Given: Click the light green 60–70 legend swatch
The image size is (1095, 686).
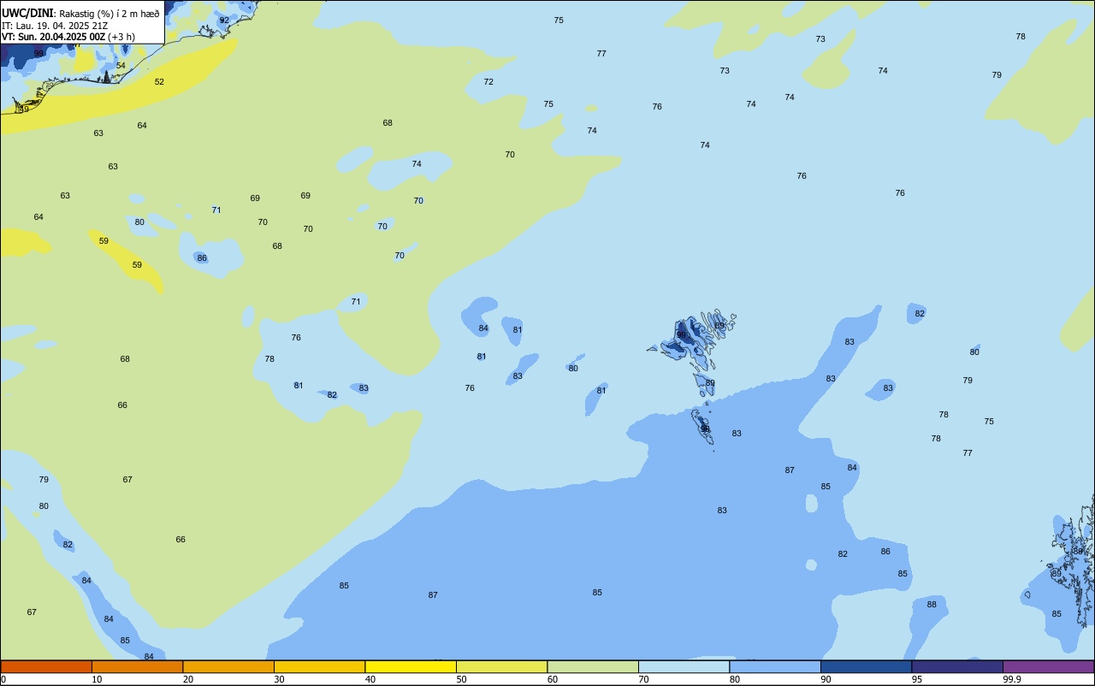Looking at the screenshot, I should point(593,666).
